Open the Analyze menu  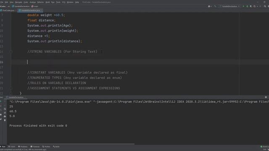[33, 2]
